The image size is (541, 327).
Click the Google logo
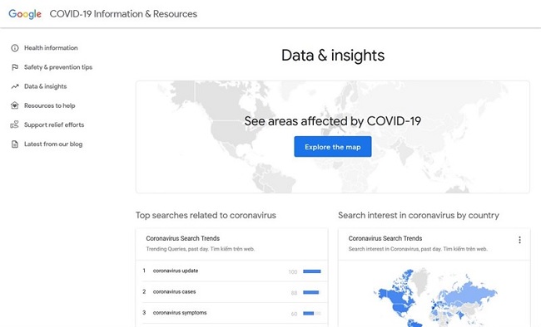click(25, 14)
